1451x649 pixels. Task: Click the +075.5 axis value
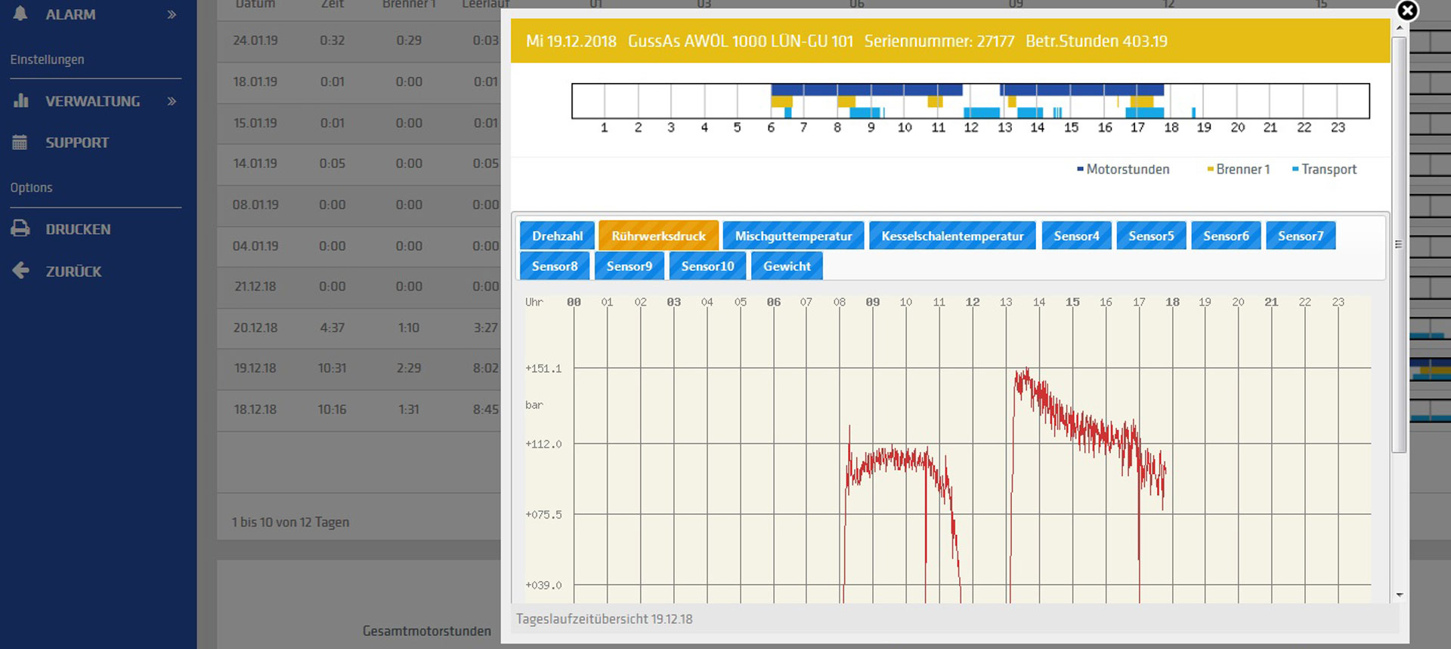coord(543,515)
